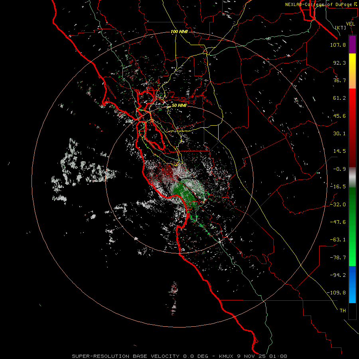
Task: Pick the purple segment of velocity color bar
Action: pyautogui.click(x=352, y=45)
